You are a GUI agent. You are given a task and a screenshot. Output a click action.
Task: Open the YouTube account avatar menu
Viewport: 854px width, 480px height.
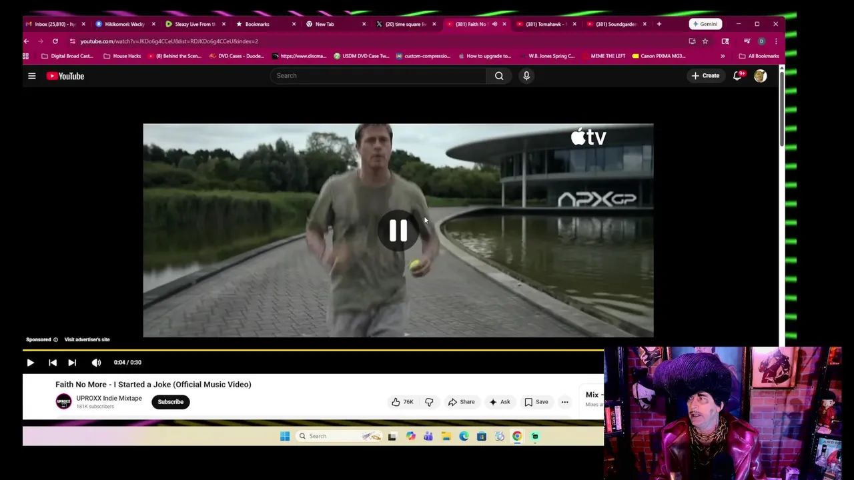coord(760,76)
